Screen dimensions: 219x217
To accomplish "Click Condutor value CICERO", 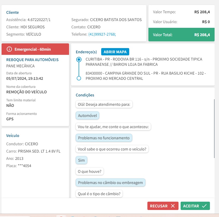I will pos(31,144).
